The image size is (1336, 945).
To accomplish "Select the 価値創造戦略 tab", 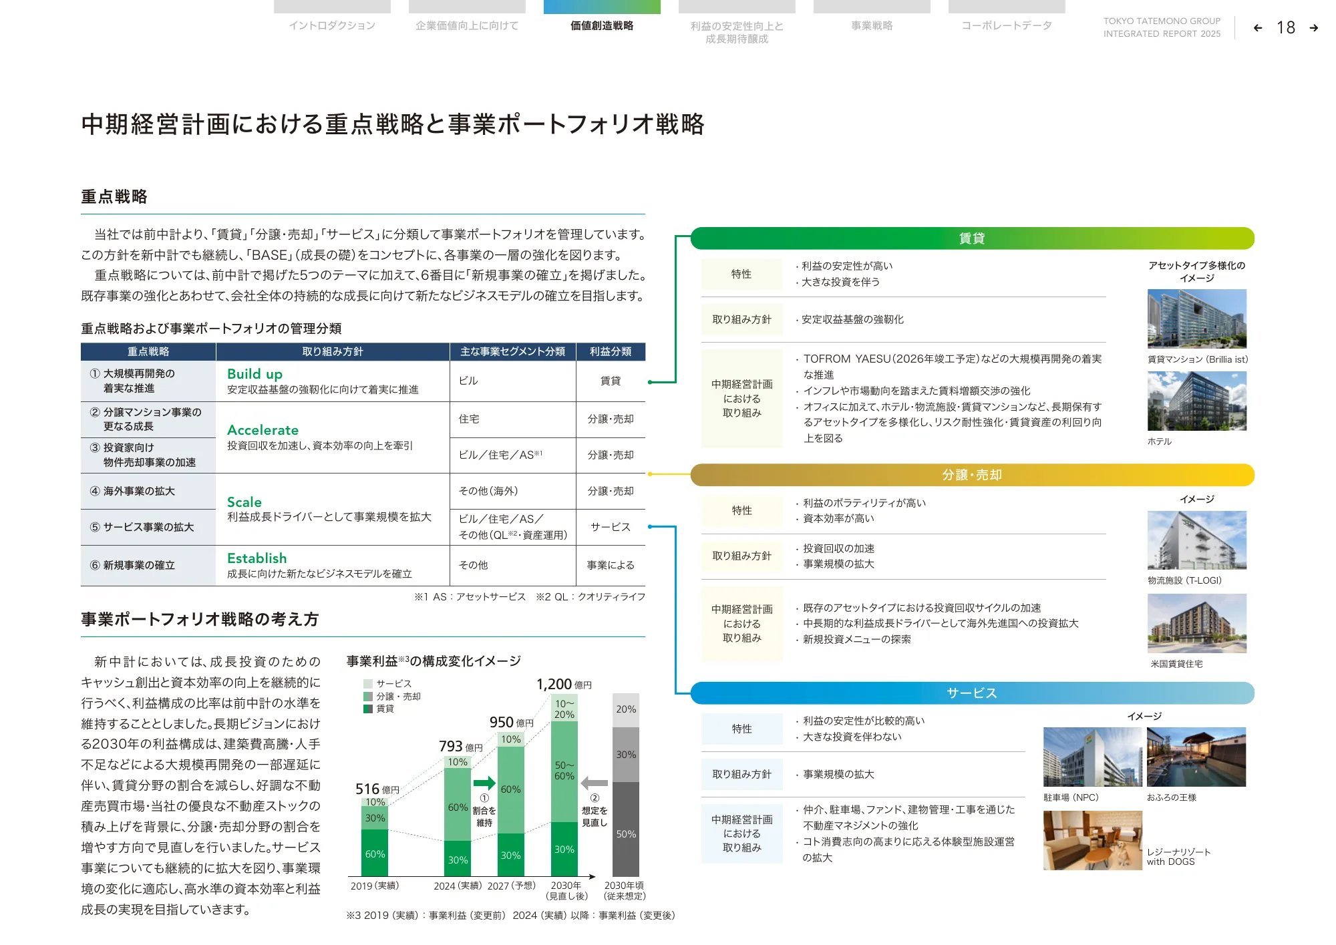I will 602,25.
